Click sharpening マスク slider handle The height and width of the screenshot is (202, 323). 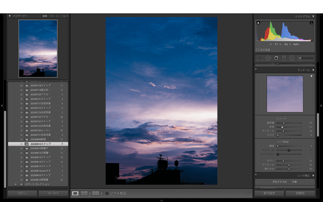pos(278,135)
